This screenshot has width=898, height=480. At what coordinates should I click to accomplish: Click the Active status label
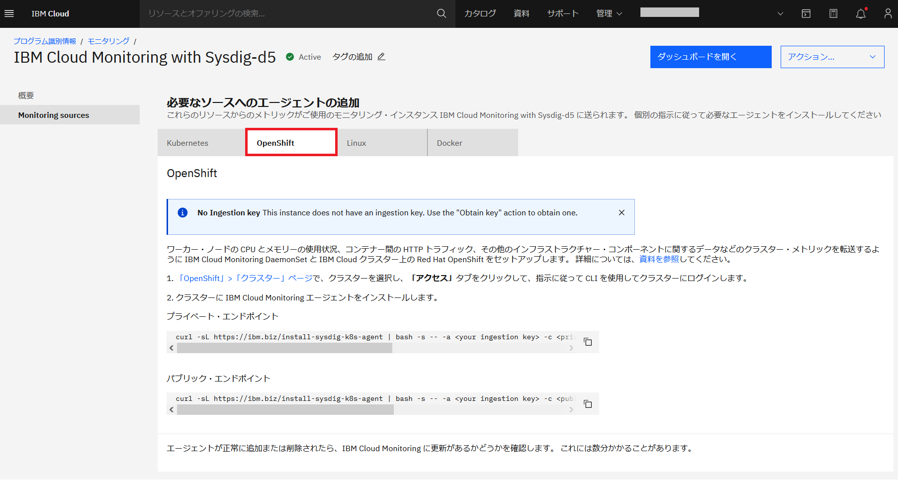click(x=310, y=57)
